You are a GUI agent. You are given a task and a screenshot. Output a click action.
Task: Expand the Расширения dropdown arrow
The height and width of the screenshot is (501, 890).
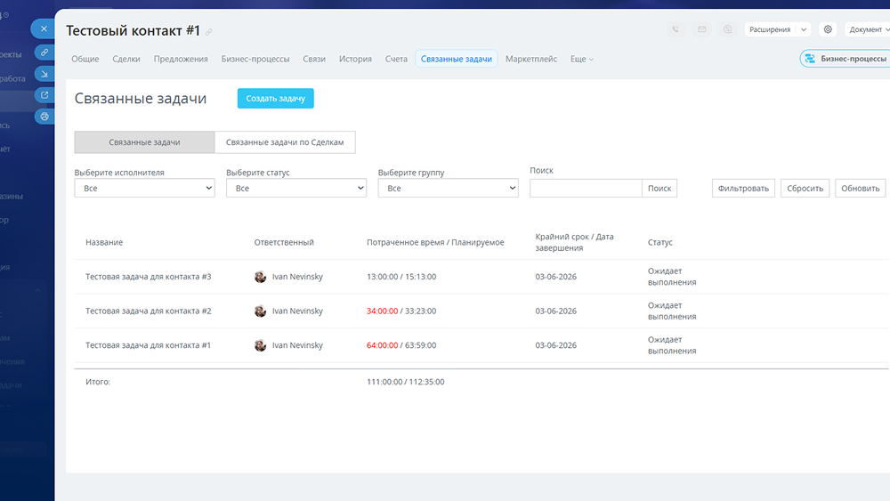(804, 29)
